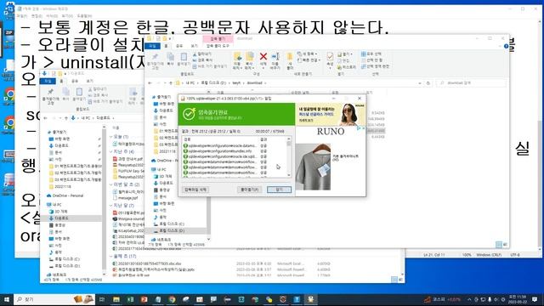Click 경로 복사 in download window ribbon
The height and width of the screenshot is (306, 544).
[202, 60]
